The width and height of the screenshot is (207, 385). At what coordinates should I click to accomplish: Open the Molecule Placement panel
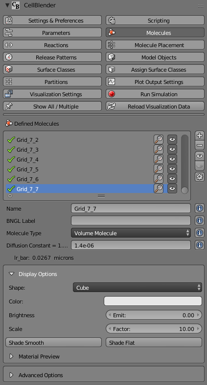coord(155,45)
